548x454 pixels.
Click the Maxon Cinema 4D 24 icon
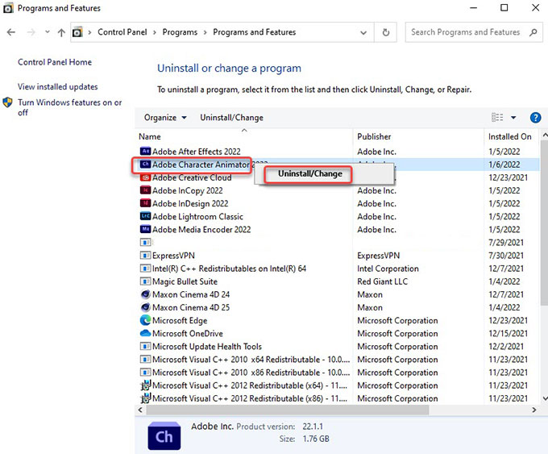tap(145, 294)
